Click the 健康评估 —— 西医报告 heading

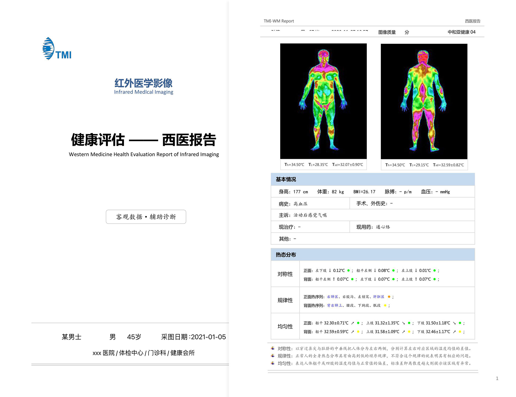(144, 140)
